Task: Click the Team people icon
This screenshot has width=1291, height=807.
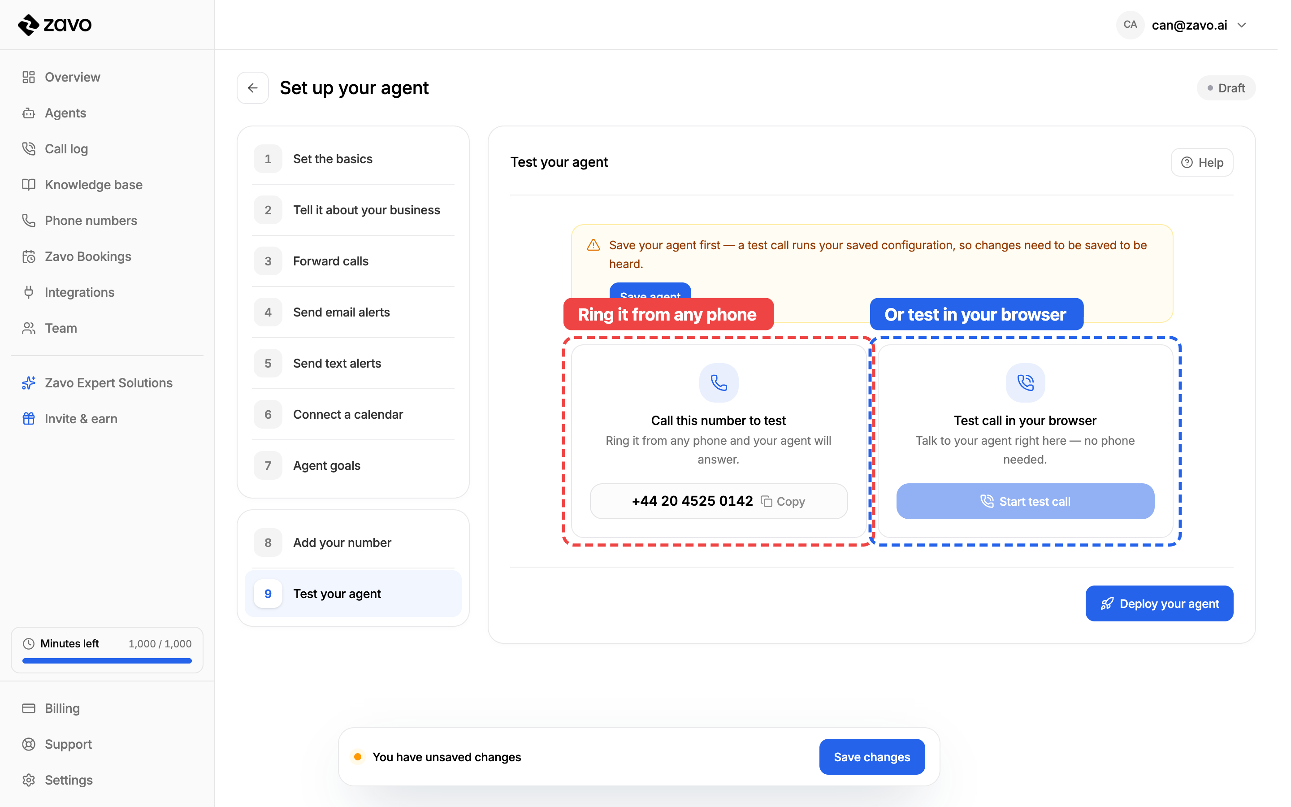Action: [29, 328]
